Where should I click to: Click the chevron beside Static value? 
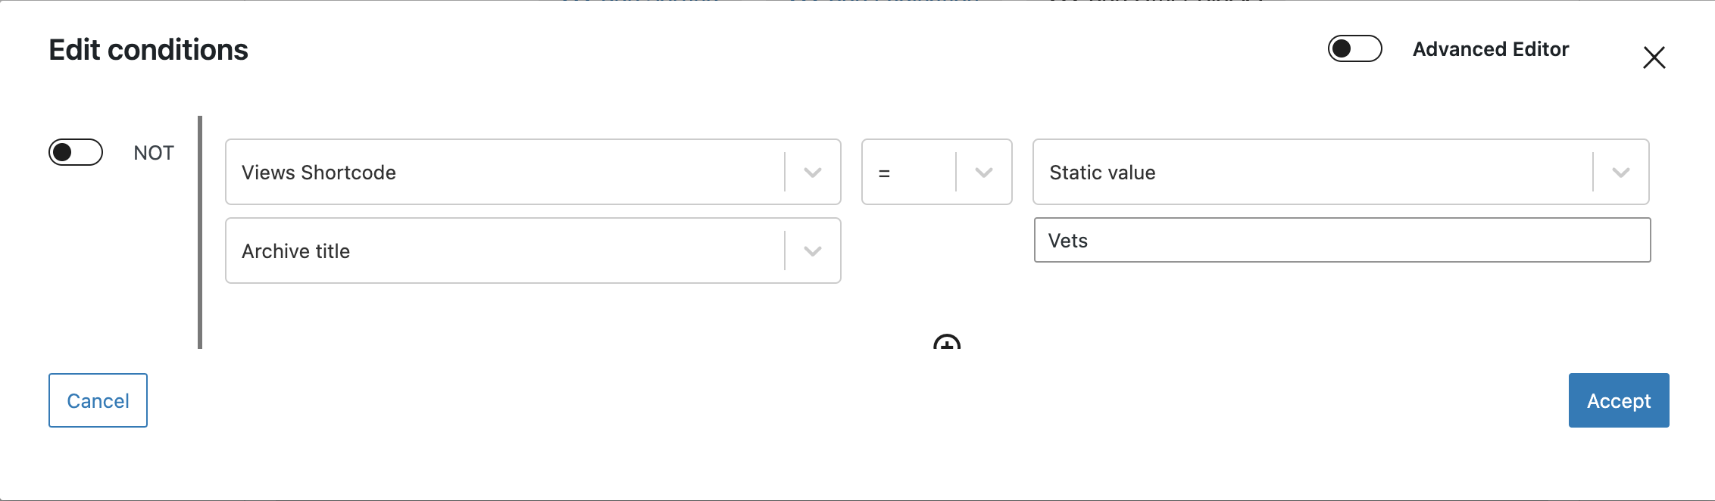(x=1620, y=173)
